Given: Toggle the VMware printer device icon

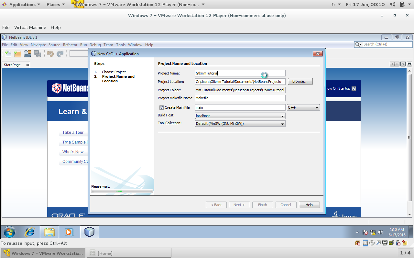Looking at the screenshot, I should tap(385, 243).
